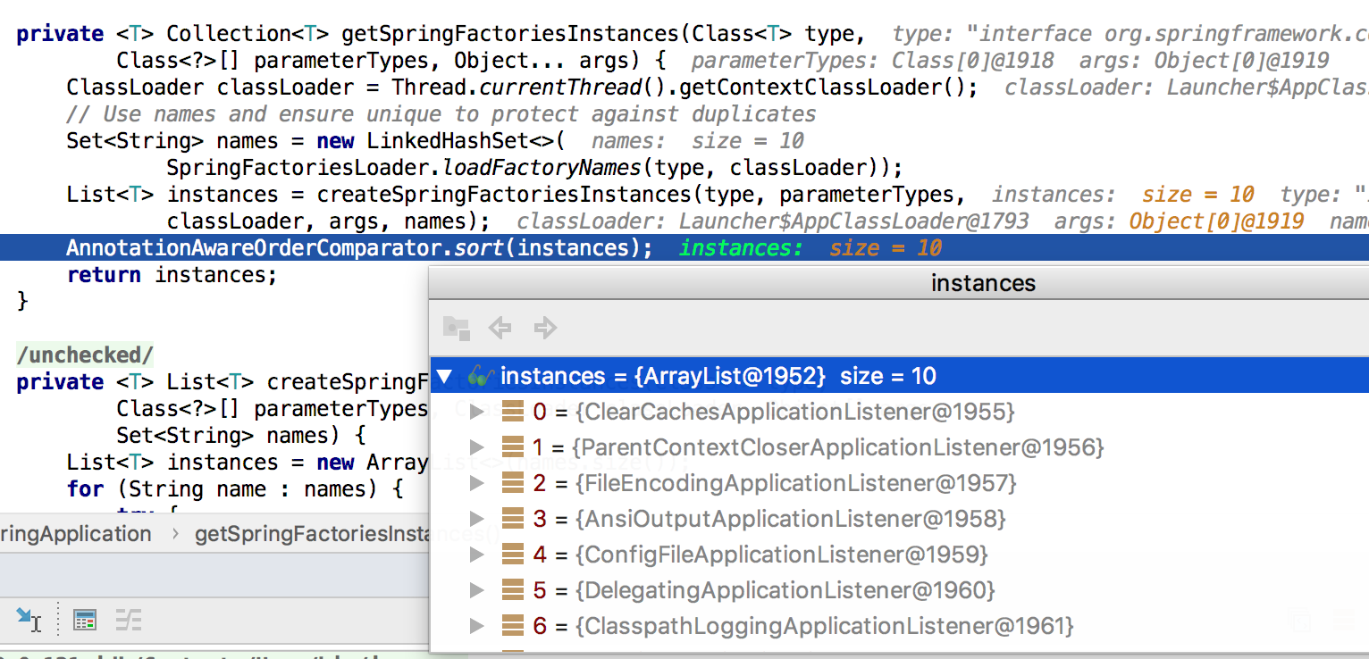Viewport: 1369px width, 659px height.
Task: Expand element 2 FileEncodingApplicationListener
Action: 477,483
